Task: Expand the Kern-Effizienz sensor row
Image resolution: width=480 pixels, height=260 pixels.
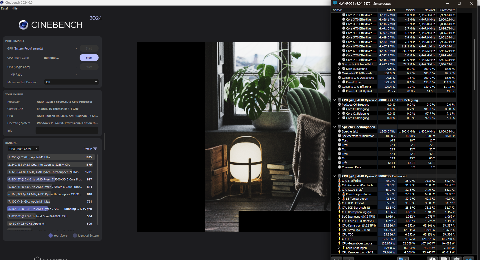Action: pyautogui.click(x=339, y=82)
